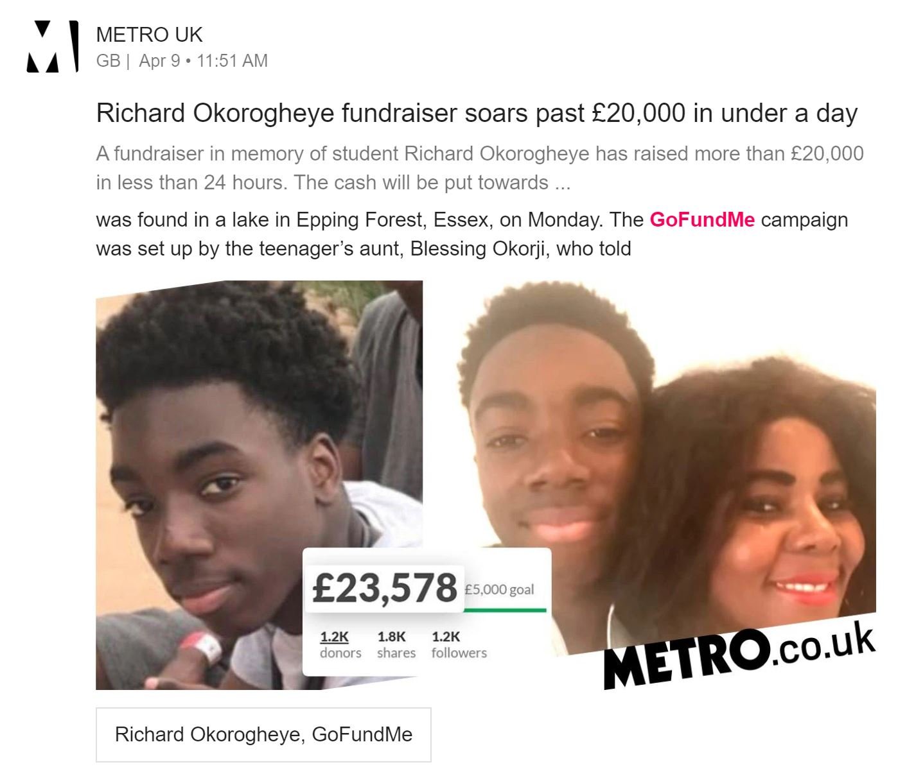Click the grey article summary text

click(480, 168)
